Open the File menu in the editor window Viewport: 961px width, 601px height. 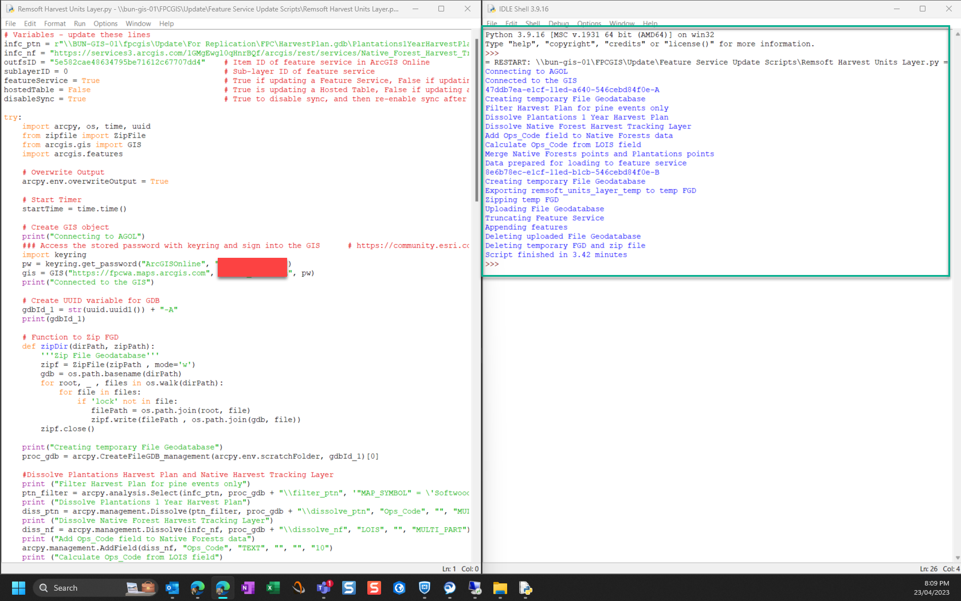tap(10, 23)
